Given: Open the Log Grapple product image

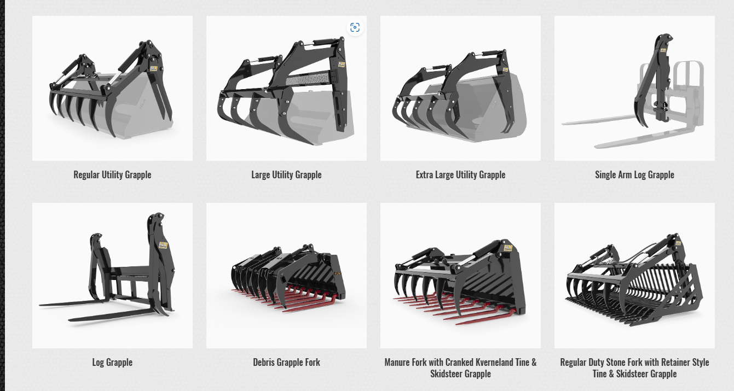Looking at the screenshot, I should tap(112, 276).
